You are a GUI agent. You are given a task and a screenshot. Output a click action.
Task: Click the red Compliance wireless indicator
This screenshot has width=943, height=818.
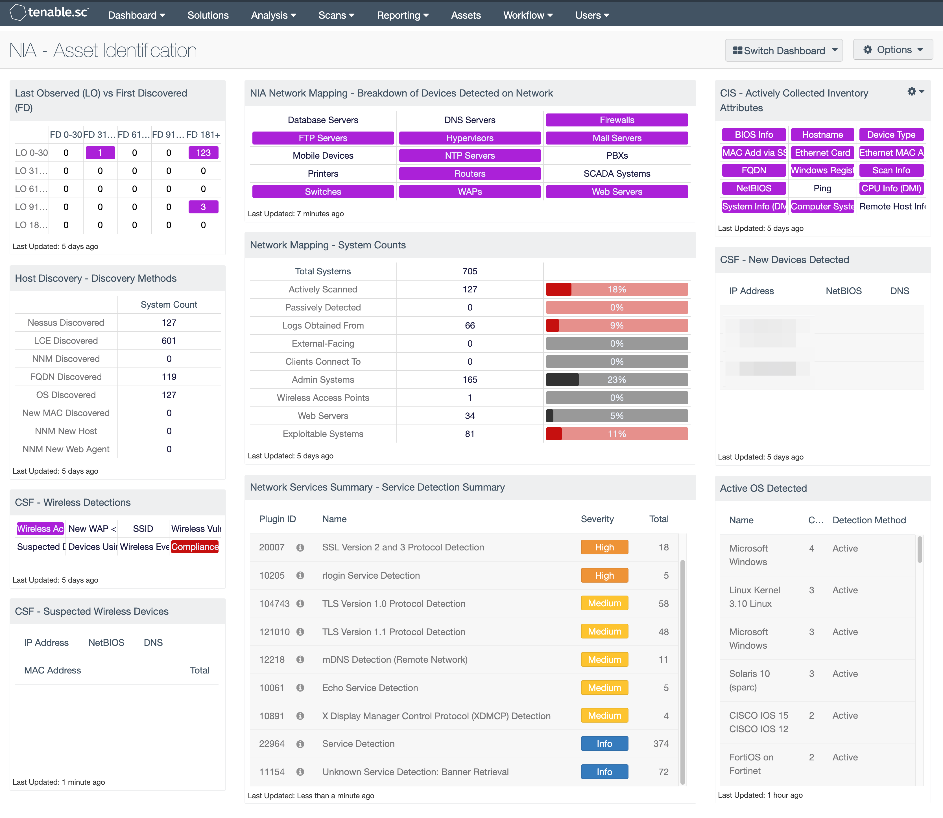point(195,547)
